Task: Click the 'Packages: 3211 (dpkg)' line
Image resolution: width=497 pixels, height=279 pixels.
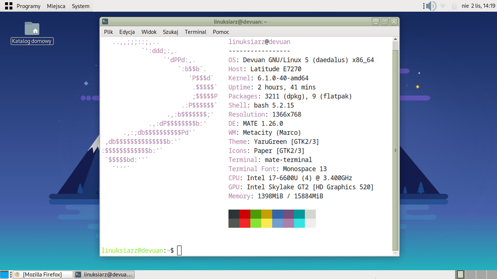Action: tap(290, 96)
